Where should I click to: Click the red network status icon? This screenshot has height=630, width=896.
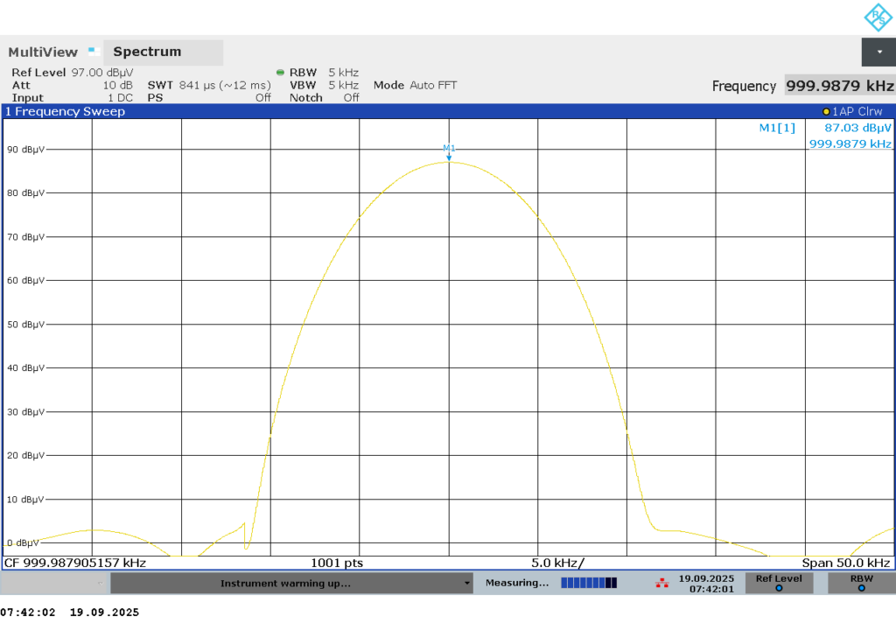(x=661, y=583)
